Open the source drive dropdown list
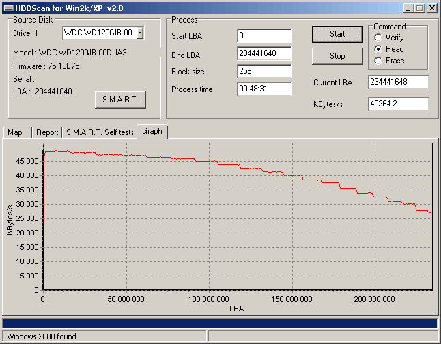 [x=139, y=33]
